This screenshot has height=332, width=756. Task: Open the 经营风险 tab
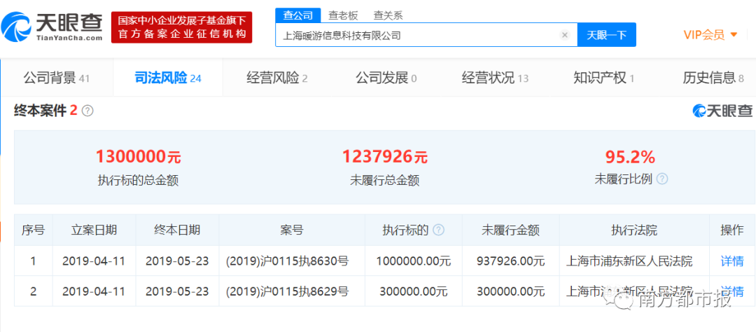coord(277,78)
